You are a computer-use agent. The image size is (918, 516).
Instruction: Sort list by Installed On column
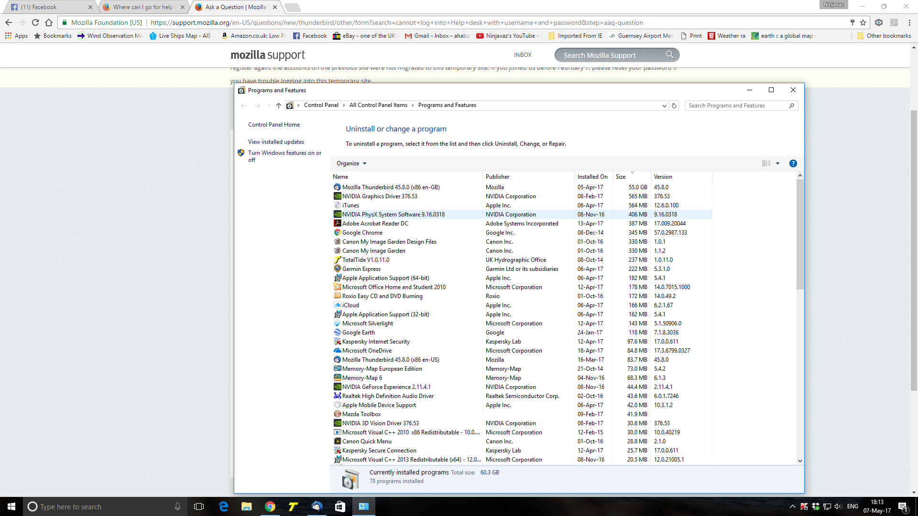592,177
